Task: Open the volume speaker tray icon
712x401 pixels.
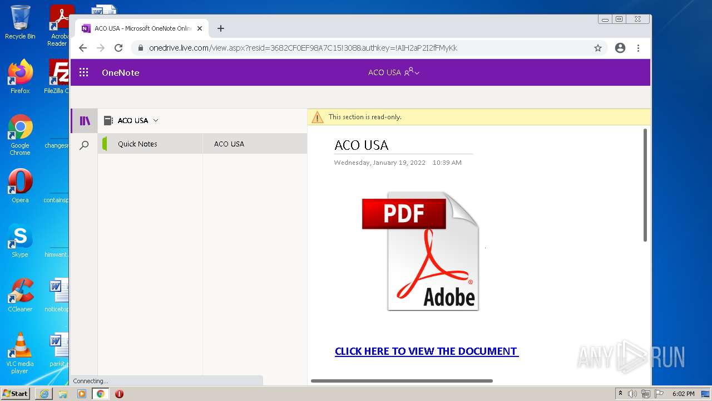Action: point(632,394)
